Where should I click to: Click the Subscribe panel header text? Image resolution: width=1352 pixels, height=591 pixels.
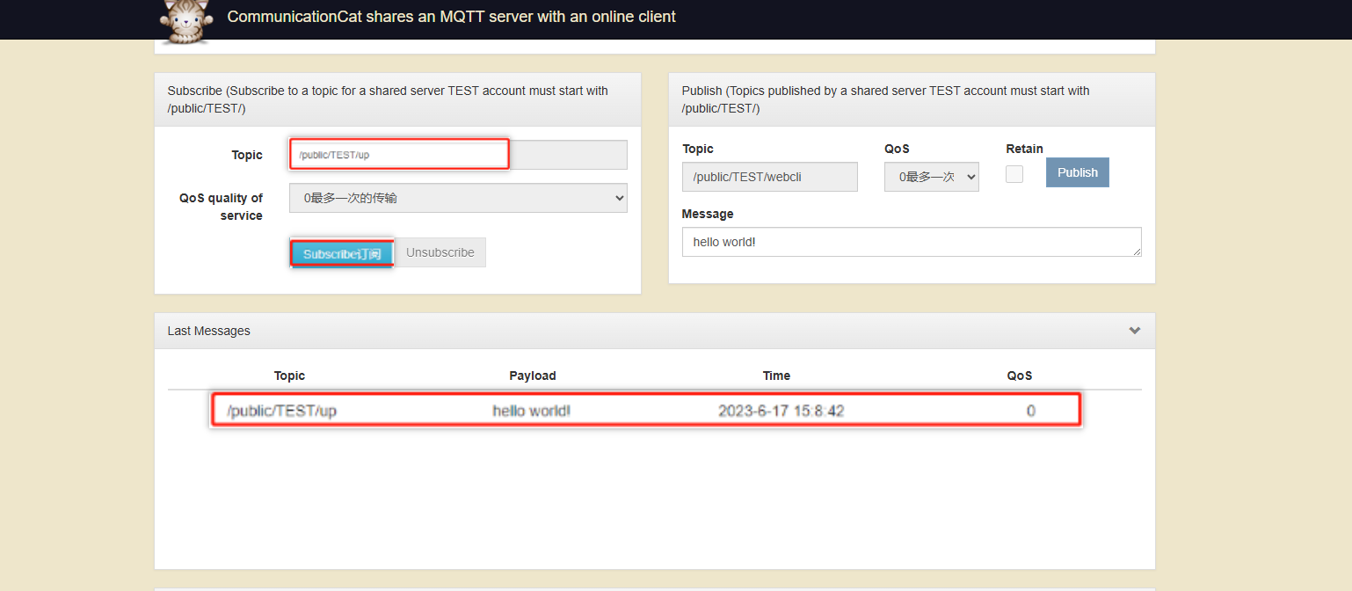(x=388, y=99)
